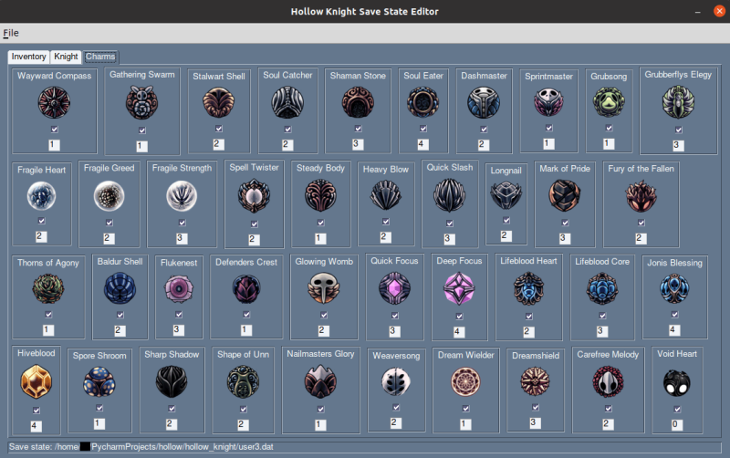This screenshot has height=458, width=730.
Task: Switch to the Inventory tab
Action: (x=28, y=57)
